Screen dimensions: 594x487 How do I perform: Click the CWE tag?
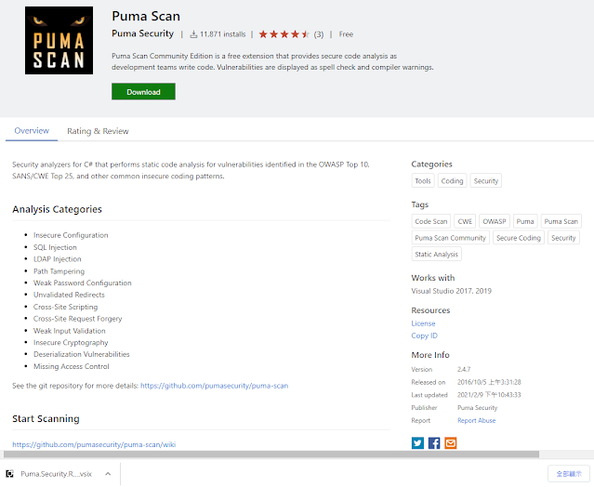[465, 221]
